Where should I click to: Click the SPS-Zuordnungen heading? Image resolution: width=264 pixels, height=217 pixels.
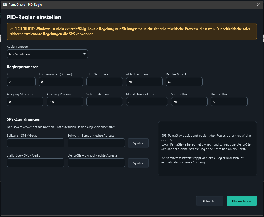pos(24,119)
